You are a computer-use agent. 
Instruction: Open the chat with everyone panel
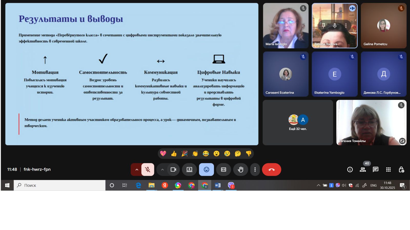coord(375,169)
